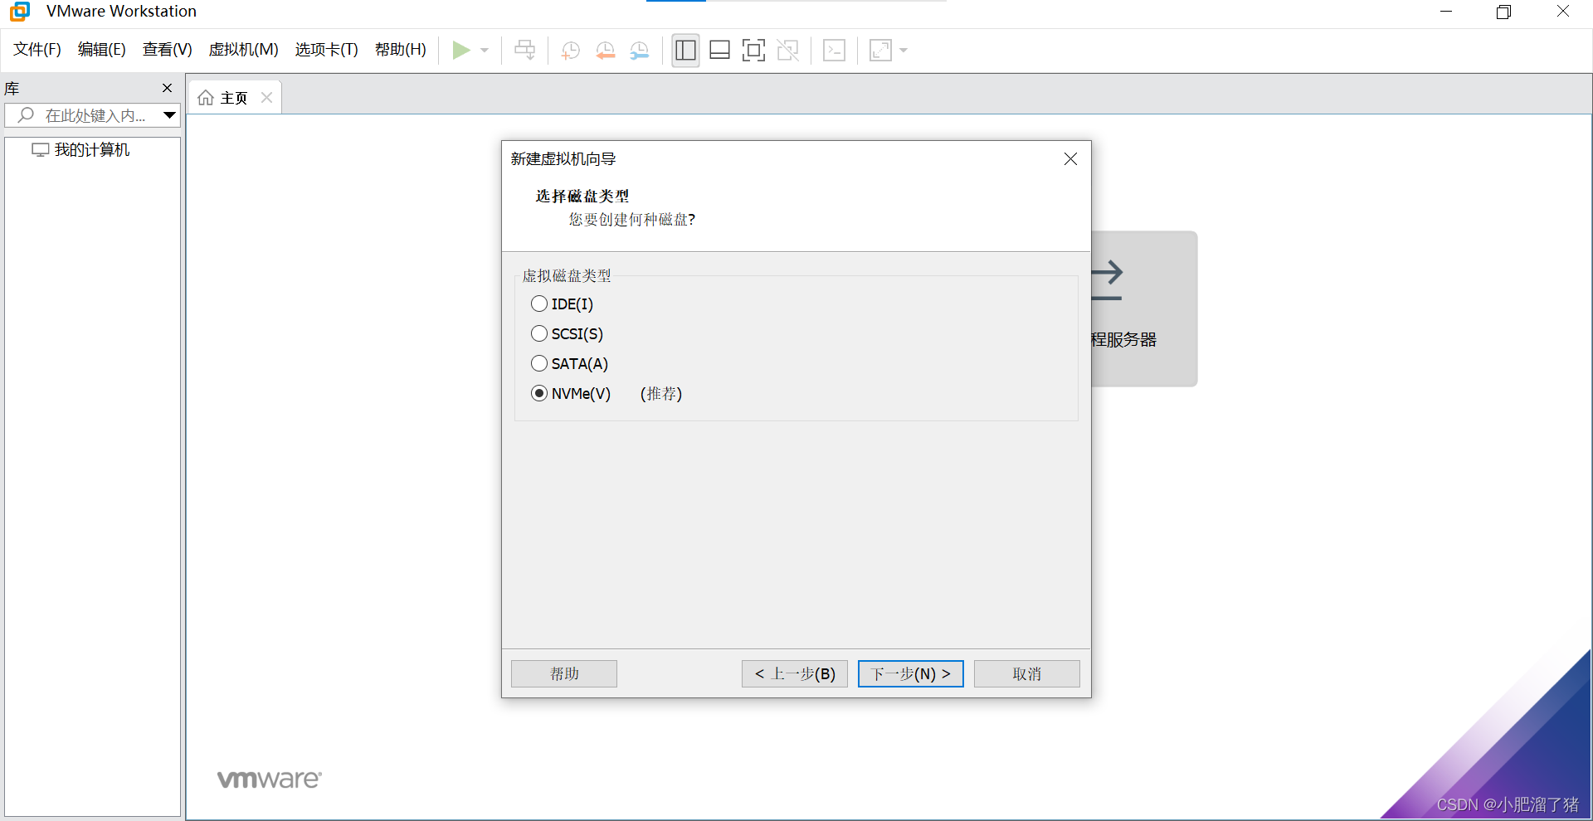This screenshot has height=821, width=1593.
Task: Open the 选项卡(T) menu
Action: (326, 50)
